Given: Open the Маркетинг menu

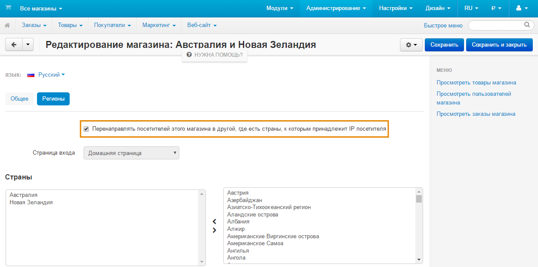Looking at the screenshot, I should (159, 25).
